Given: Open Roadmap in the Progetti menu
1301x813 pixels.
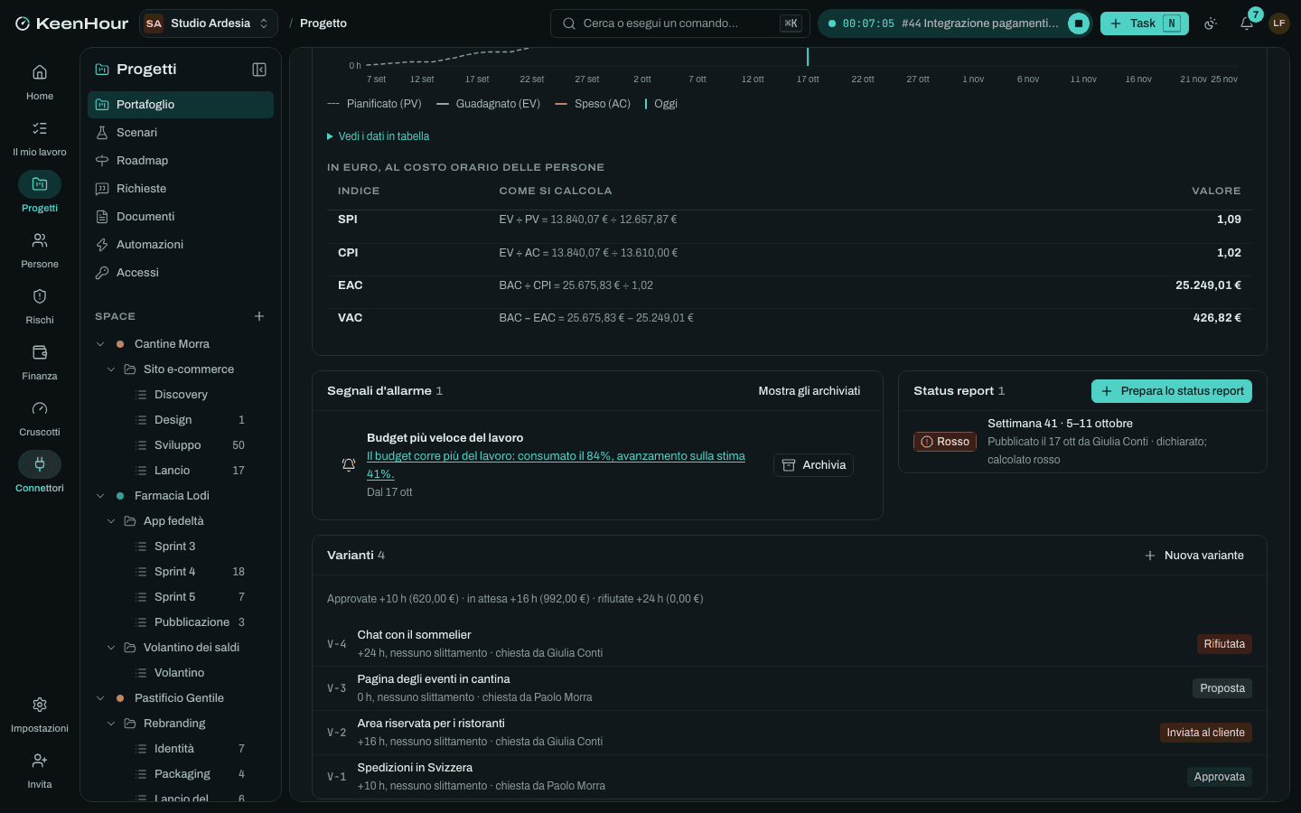Looking at the screenshot, I should tap(181, 161).
